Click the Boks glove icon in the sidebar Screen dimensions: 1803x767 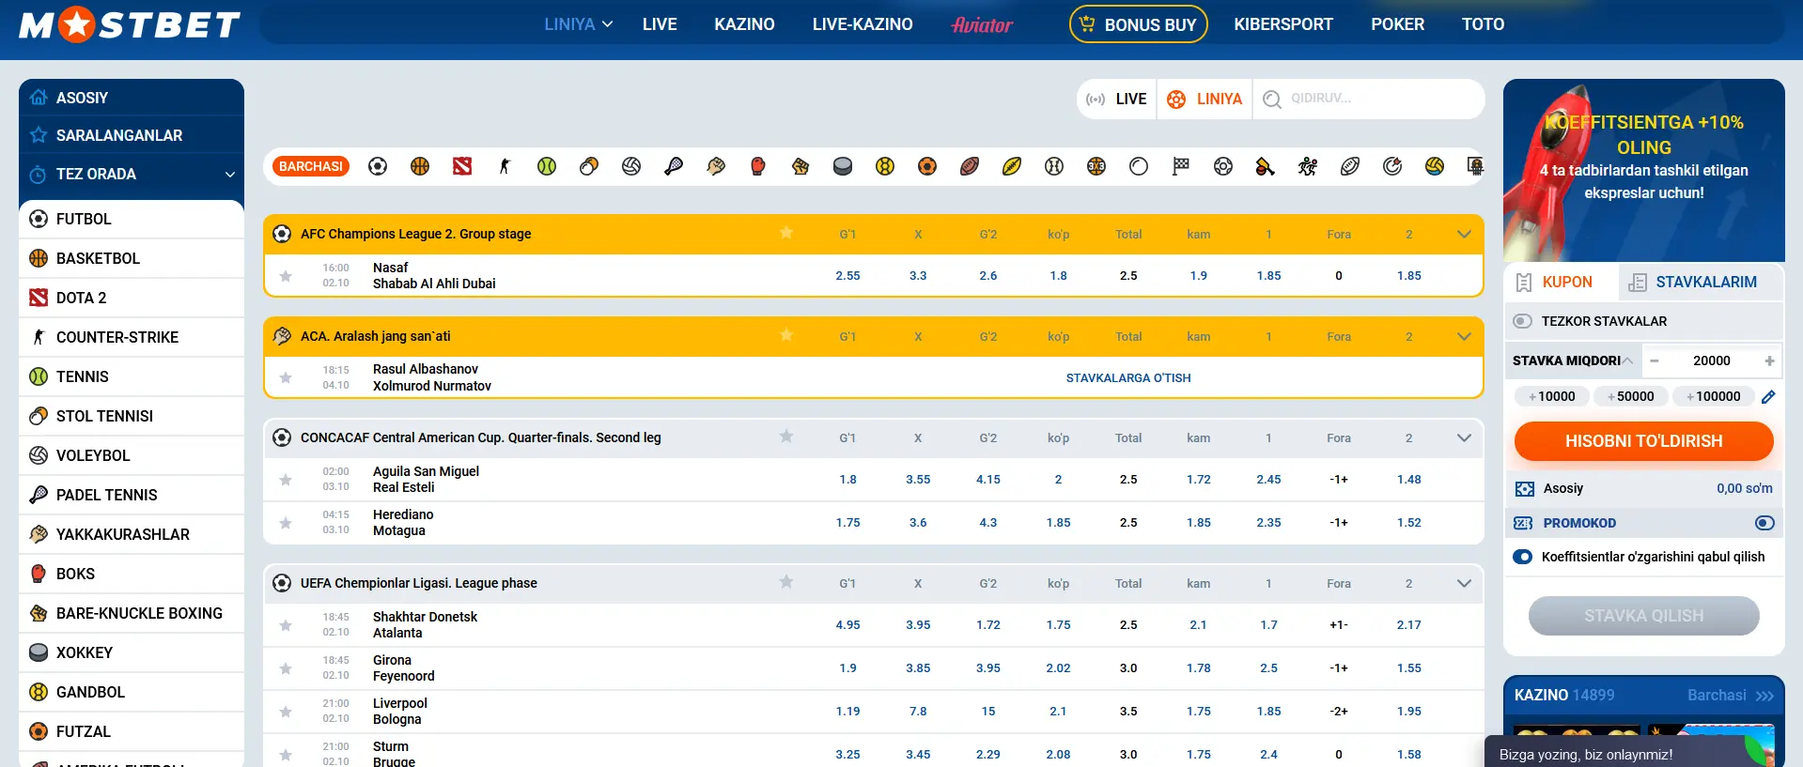click(x=39, y=574)
